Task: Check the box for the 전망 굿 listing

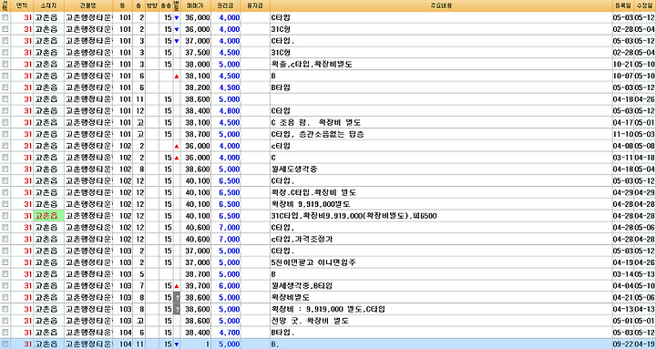Action: pyautogui.click(x=5, y=321)
